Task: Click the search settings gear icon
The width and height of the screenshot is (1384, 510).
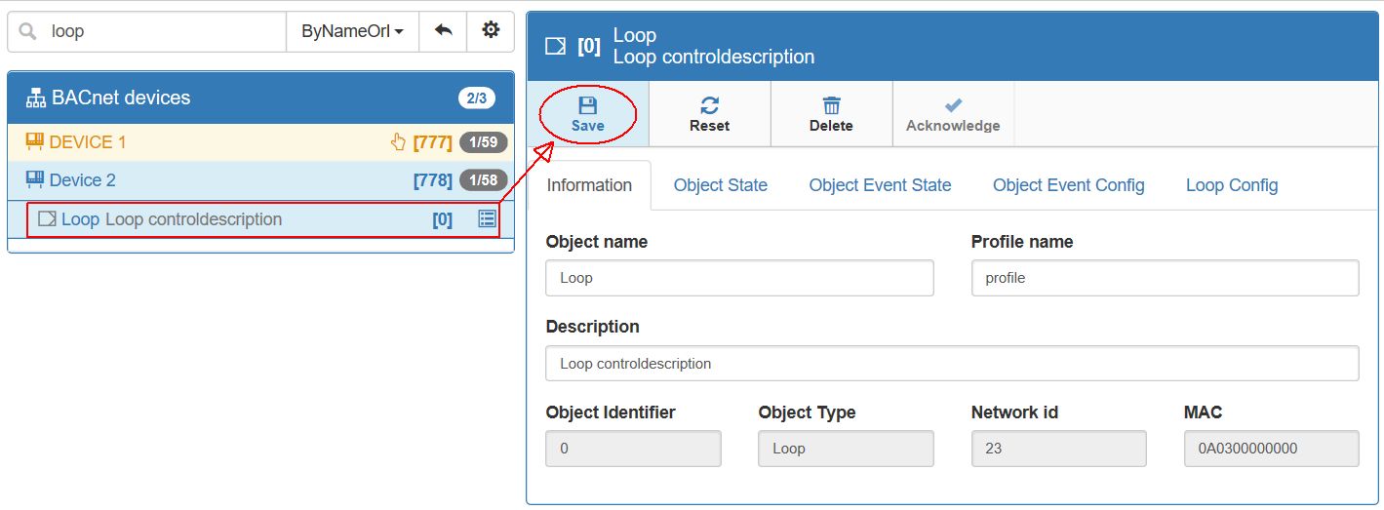Action: [491, 31]
